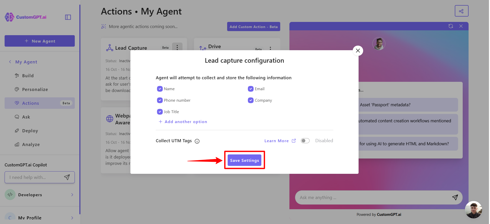Uncheck the Name checkbox
This screenshot has width=490, height=224.
pyautogui.click(x=160, y=89)
